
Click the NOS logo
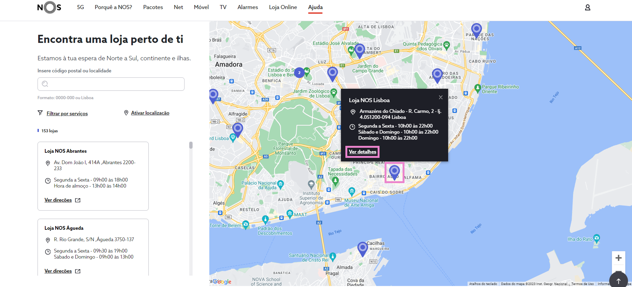pos(49,7)
